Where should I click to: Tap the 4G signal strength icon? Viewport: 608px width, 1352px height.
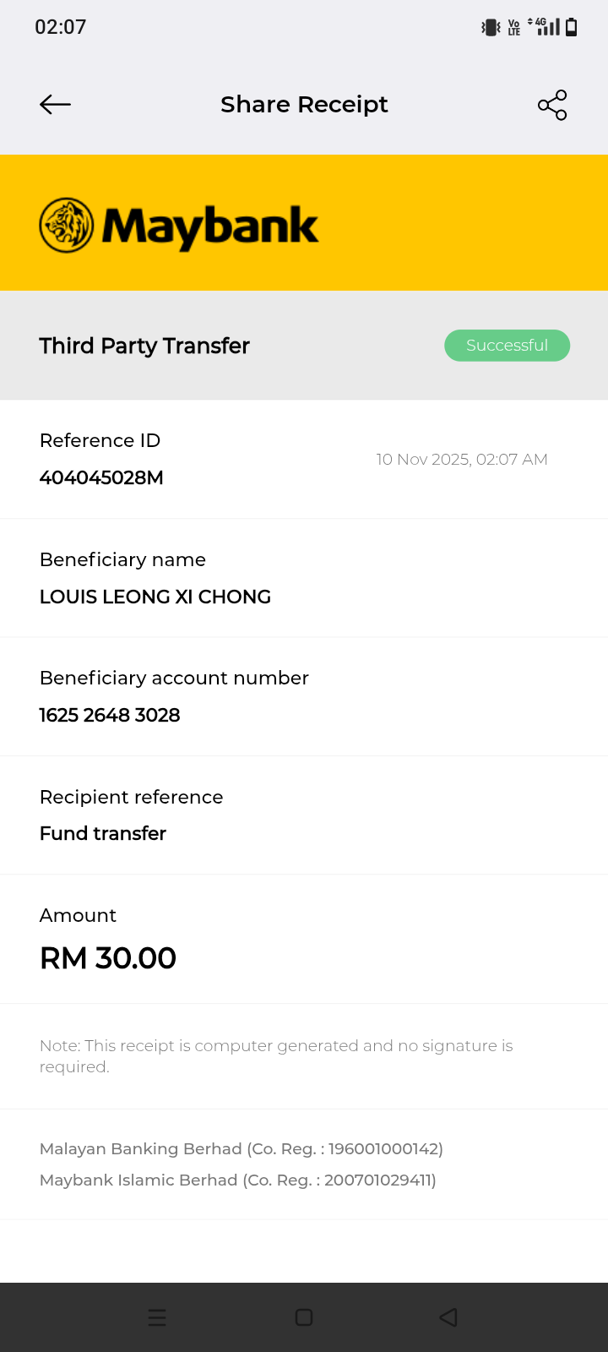[545, 27]
